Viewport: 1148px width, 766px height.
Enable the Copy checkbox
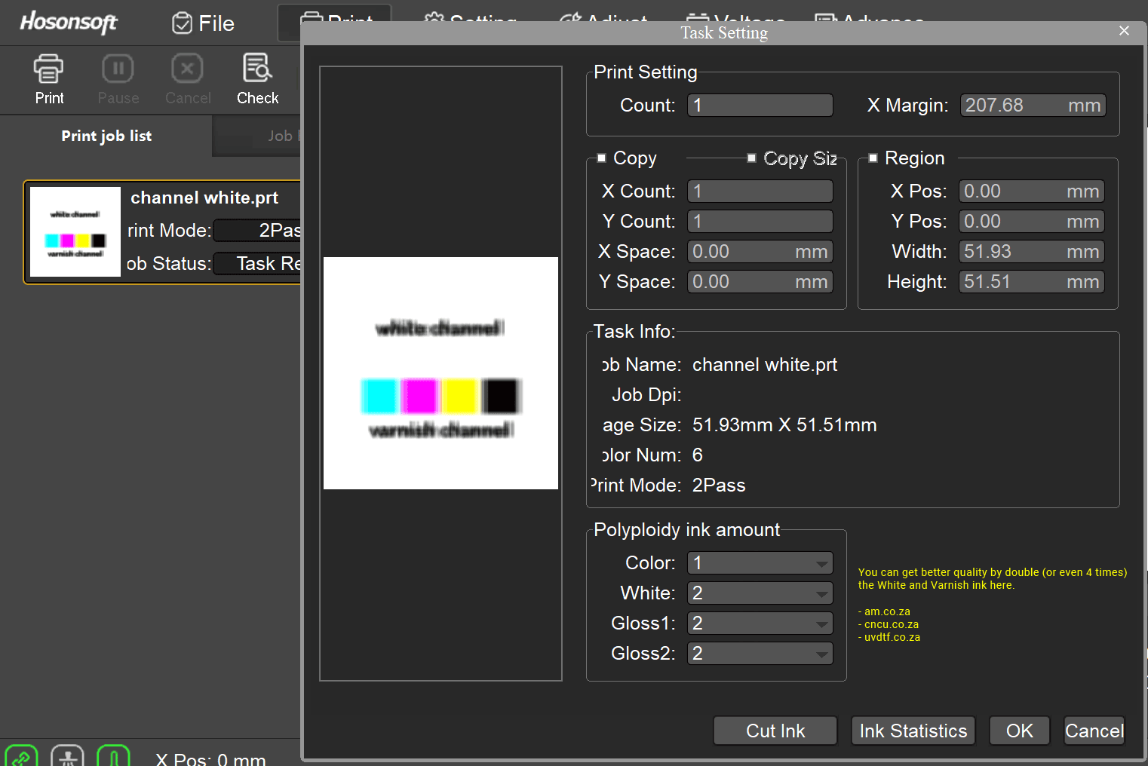pyautogui.click(x=602, y=158)
